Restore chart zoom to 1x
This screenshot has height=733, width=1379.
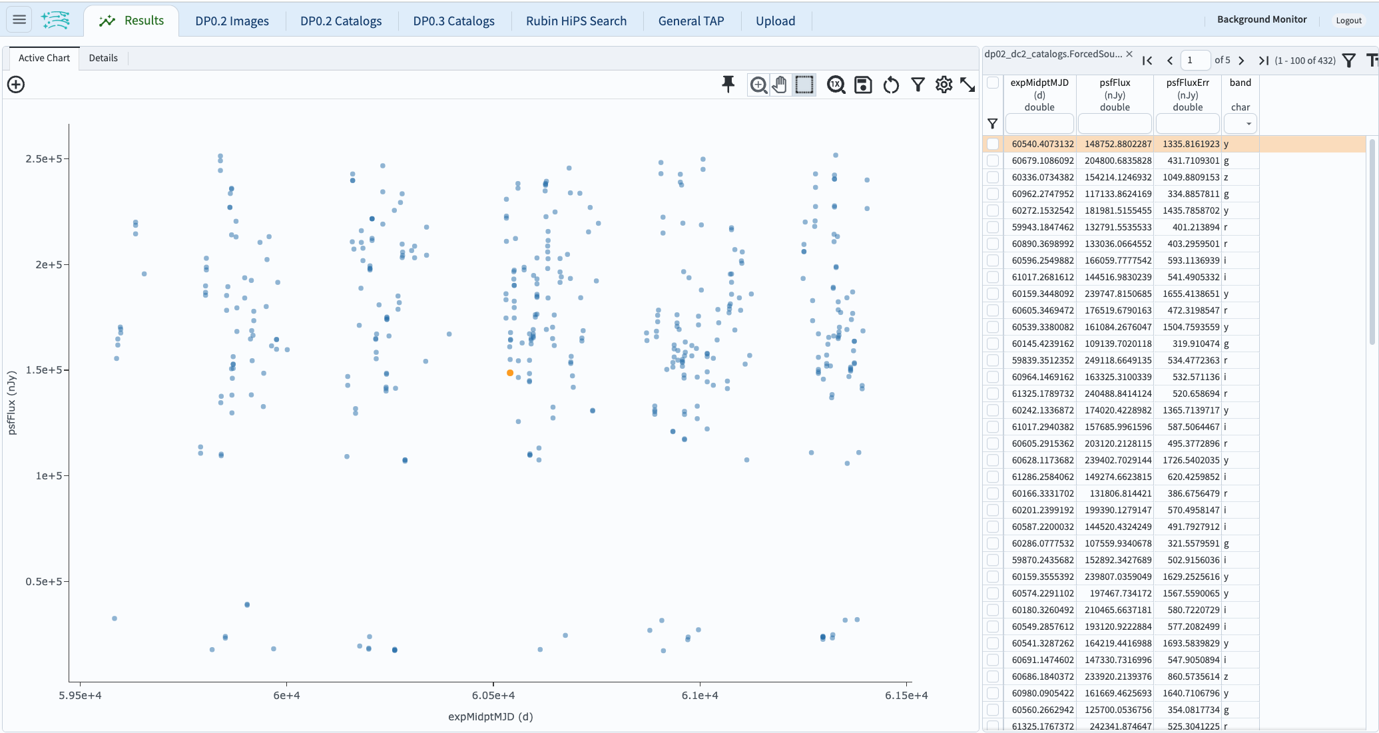click(836, 85)
